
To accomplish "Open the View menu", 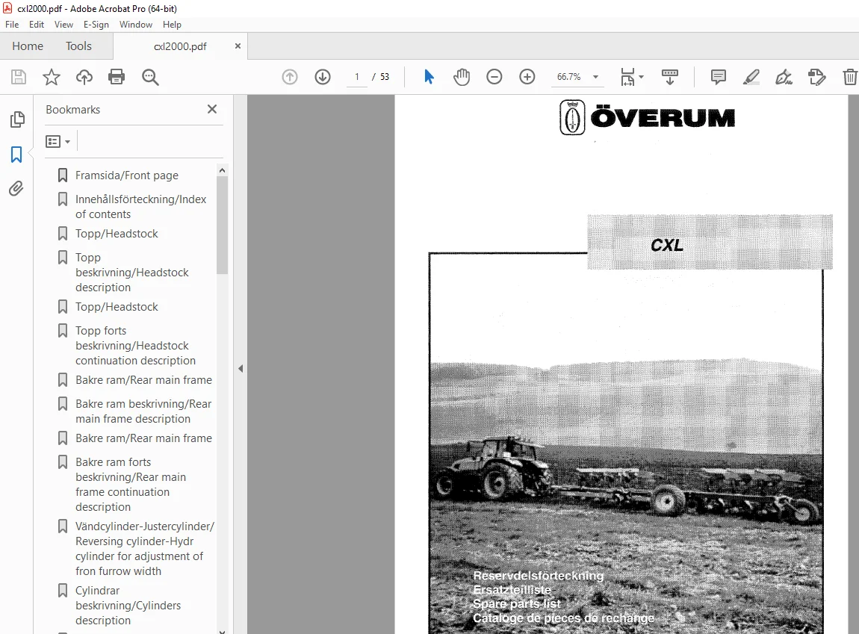I will click(63, 25).
